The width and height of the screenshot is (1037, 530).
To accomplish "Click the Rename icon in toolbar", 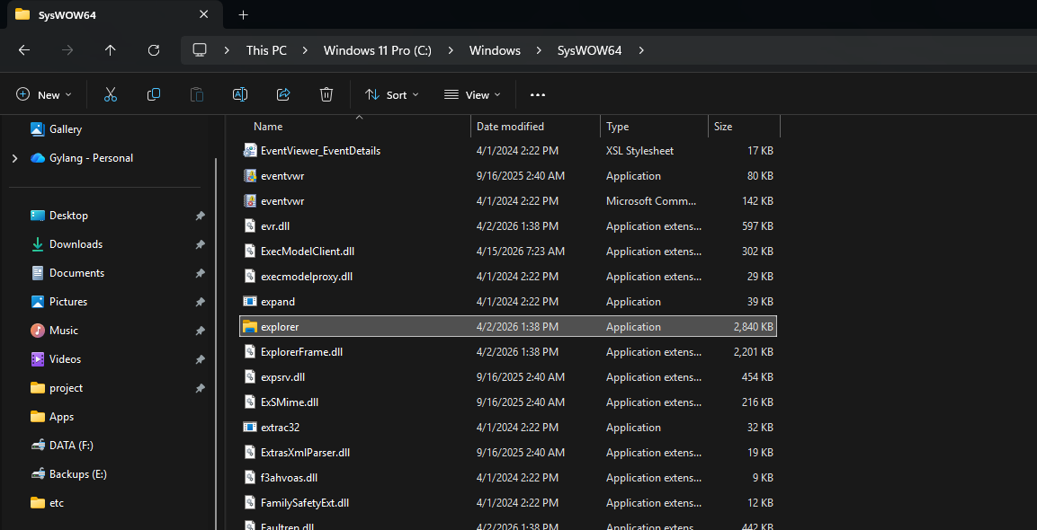I will pos(240,94).
